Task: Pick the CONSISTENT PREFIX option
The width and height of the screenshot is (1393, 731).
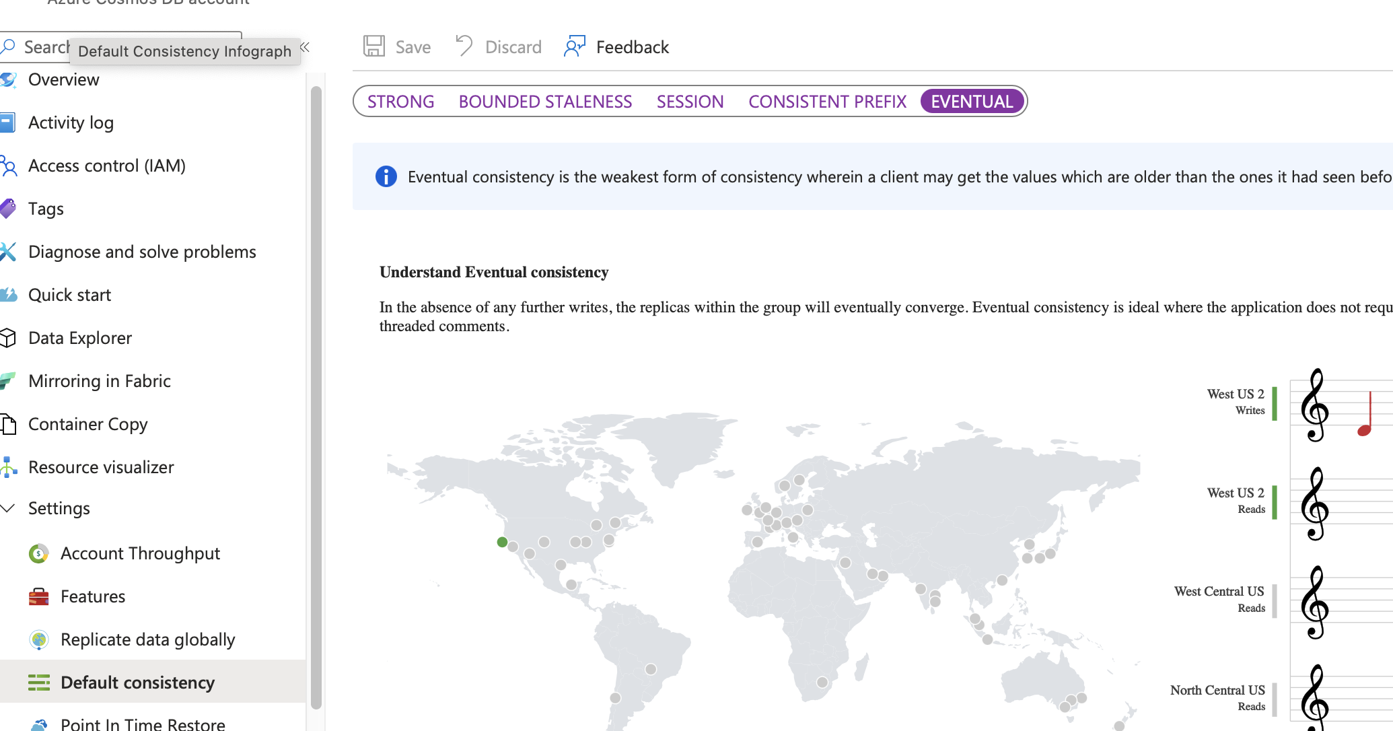Action: click(827, 102)
